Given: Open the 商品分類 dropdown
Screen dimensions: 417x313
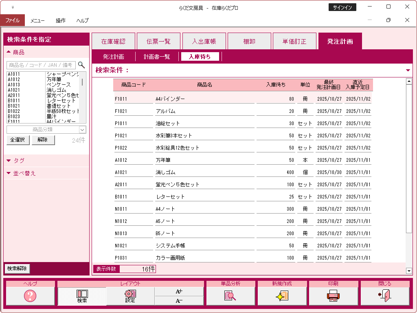Looking at the screenshot, I should click(82, 130).
